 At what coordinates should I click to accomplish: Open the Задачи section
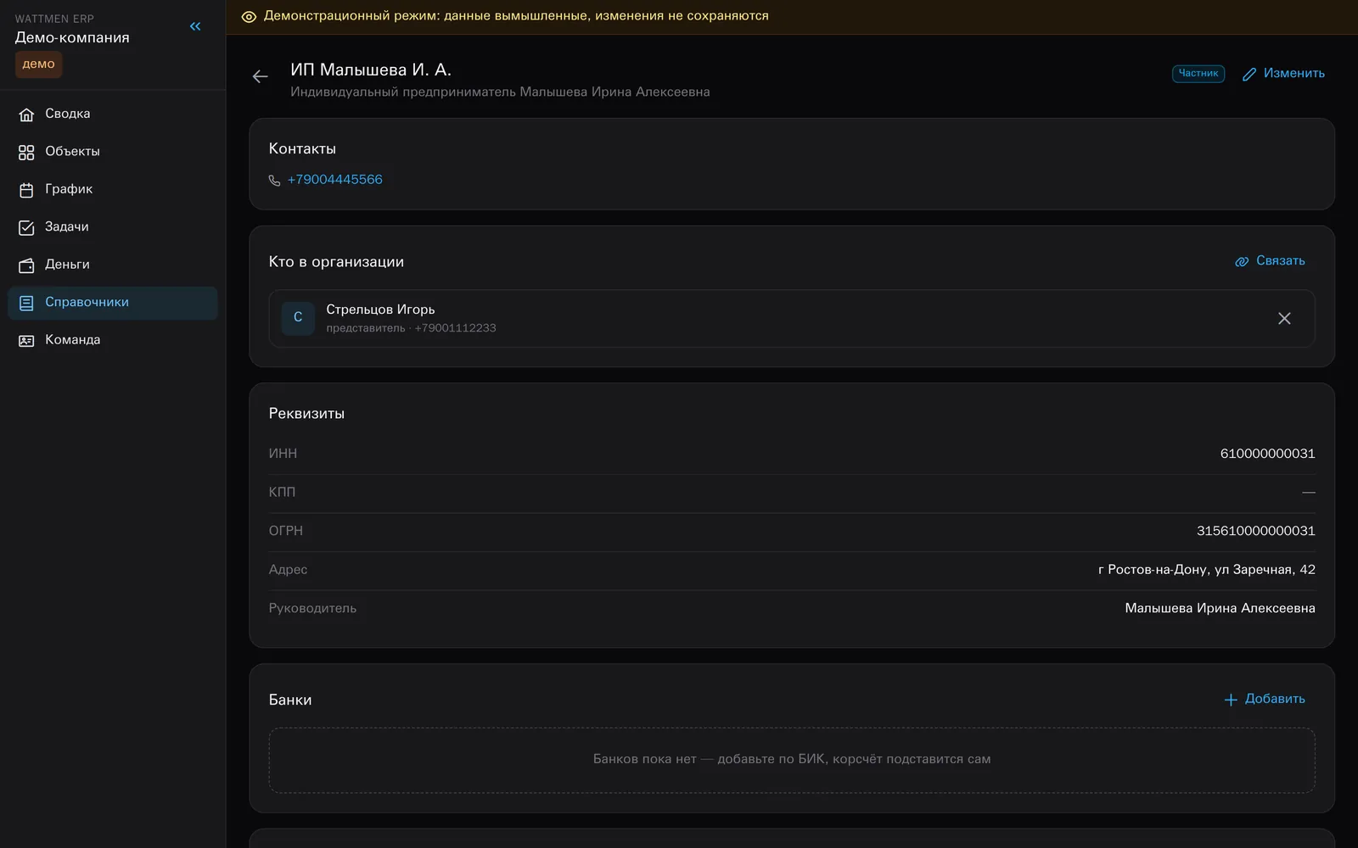[113, 227]
